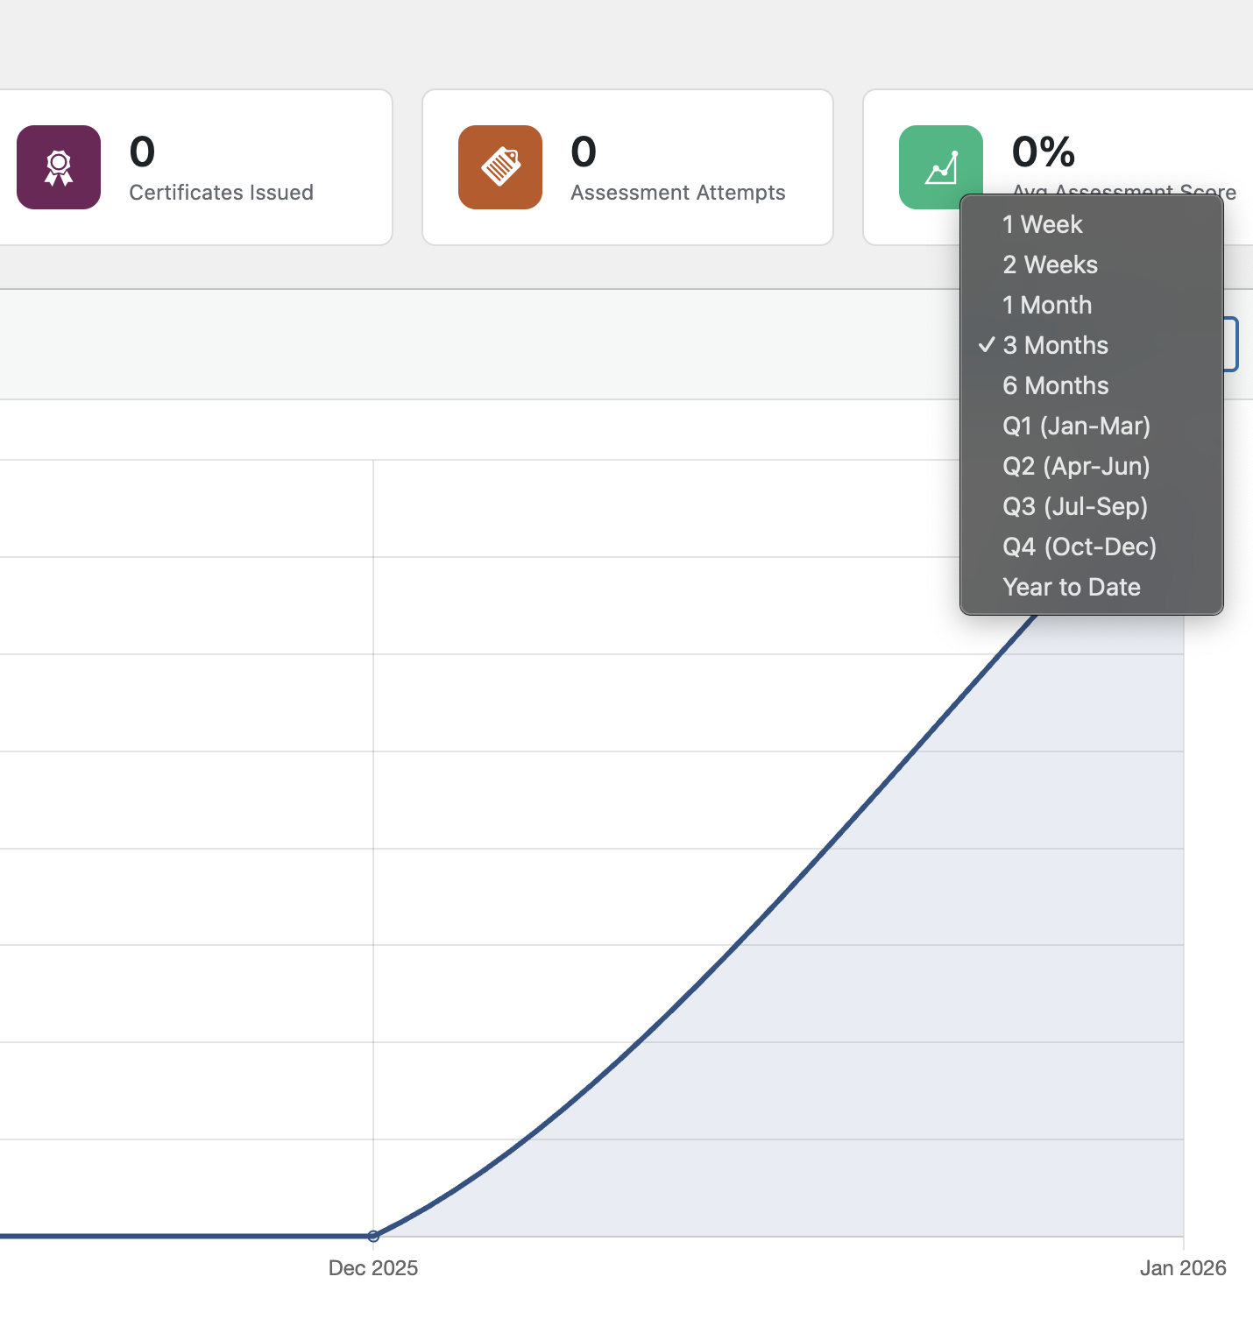
Task: Pick the 1 Month time range
Action: pyautogui.click(x=1047, y=306)
